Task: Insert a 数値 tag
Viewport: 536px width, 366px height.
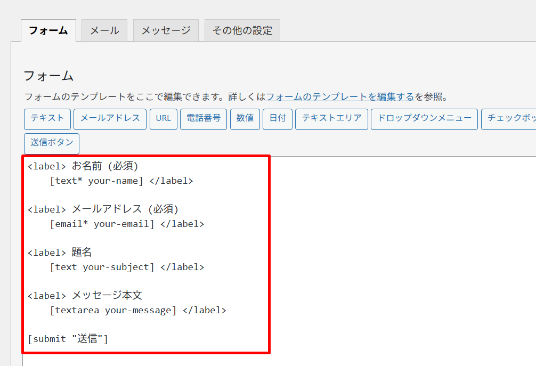Action: tap(245, 119)
